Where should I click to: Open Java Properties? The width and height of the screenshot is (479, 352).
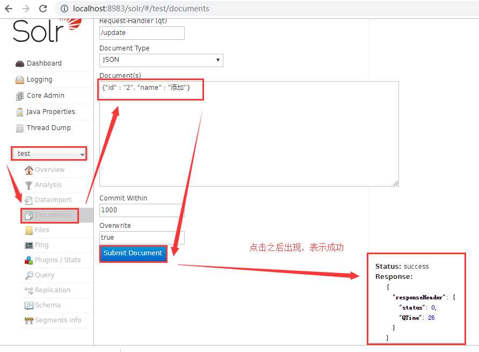50,112
